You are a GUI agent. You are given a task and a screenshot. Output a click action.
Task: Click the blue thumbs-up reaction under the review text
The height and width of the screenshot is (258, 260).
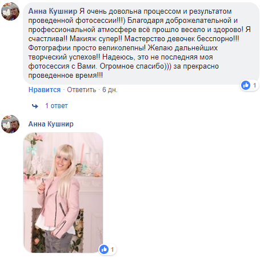[246, 85]
